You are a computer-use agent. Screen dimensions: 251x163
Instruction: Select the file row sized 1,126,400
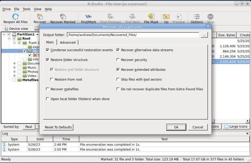231,46
